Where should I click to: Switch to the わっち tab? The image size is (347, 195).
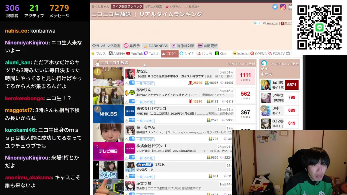coord(205,54)
